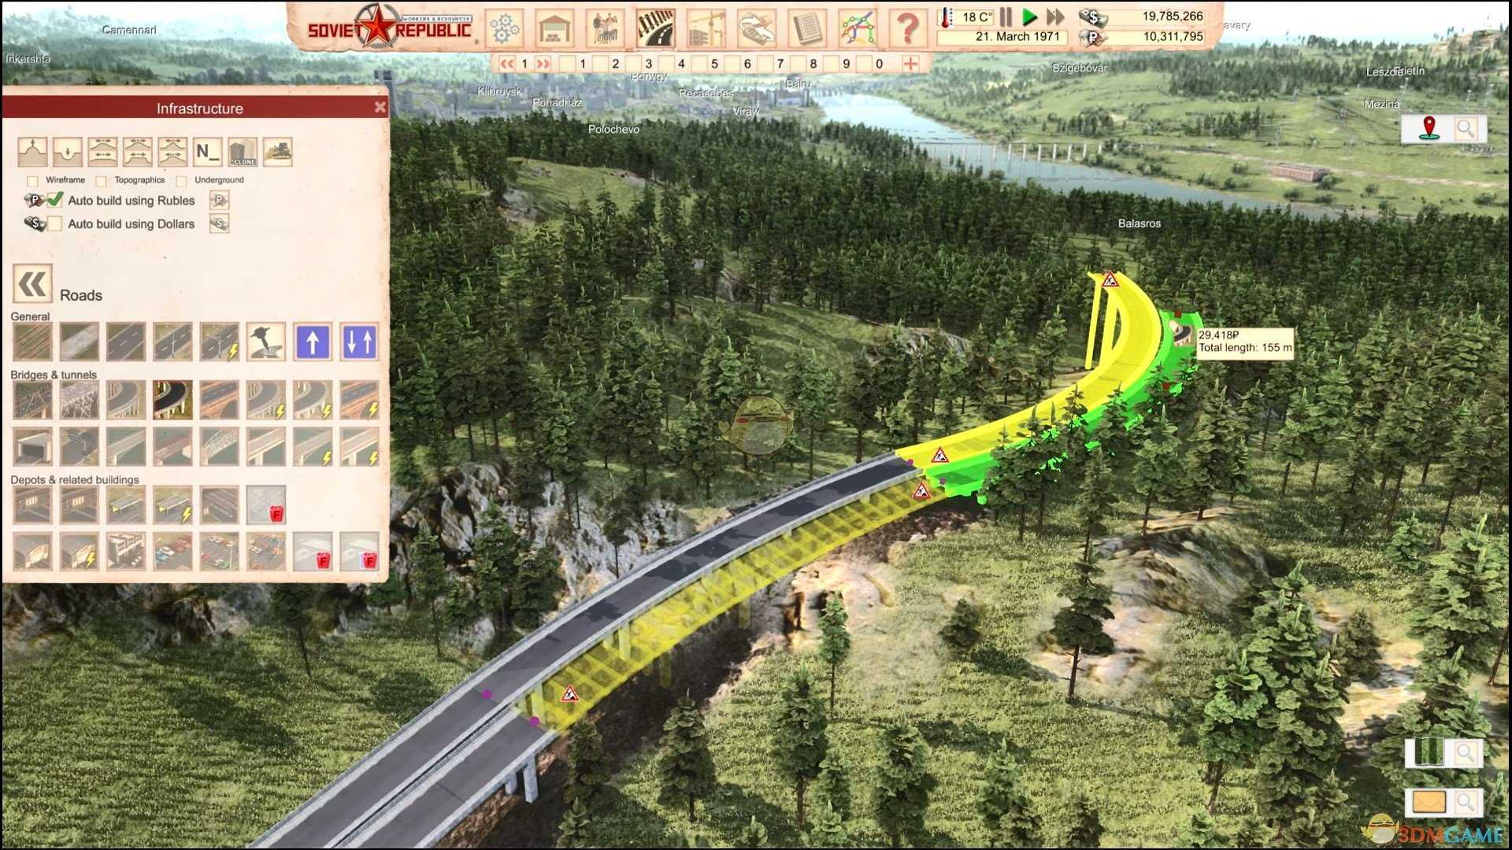Enable the Wireframe checkbox
The image size is (1512, 850).
[32, 181]
